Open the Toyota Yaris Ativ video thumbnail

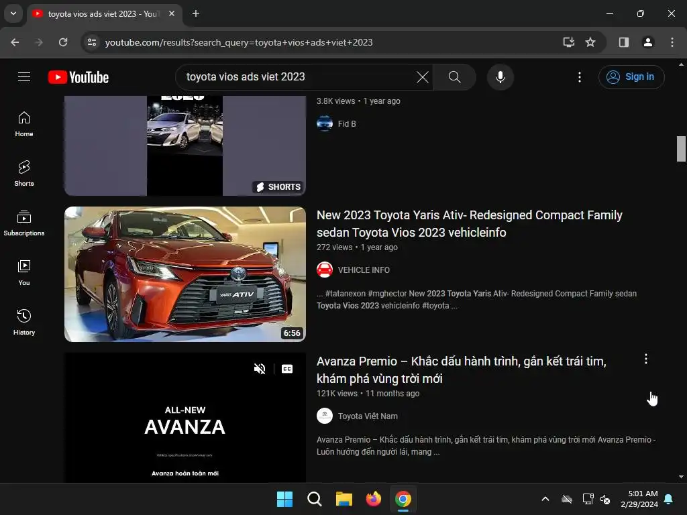pos(185,274)
